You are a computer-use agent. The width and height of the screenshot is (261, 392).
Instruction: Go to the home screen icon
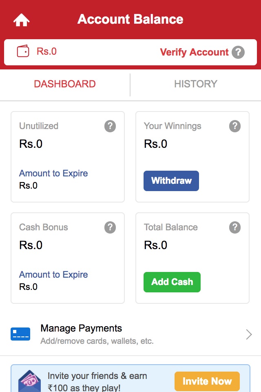(x=21, y=20)
